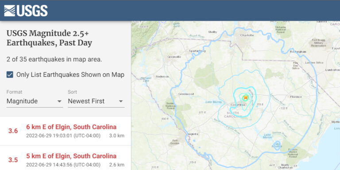Click Anderson label on the map
The image size is (340, 170).
click(162, 76)
